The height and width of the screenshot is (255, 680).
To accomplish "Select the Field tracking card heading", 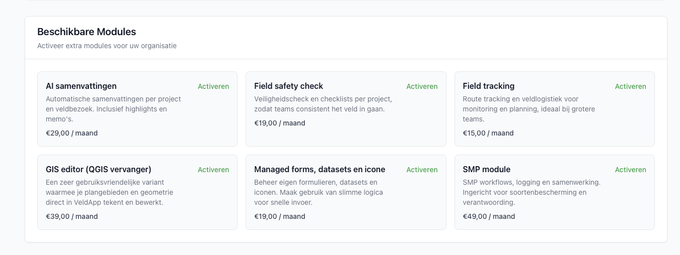I will pyautogui.click(x=488, y=86).
